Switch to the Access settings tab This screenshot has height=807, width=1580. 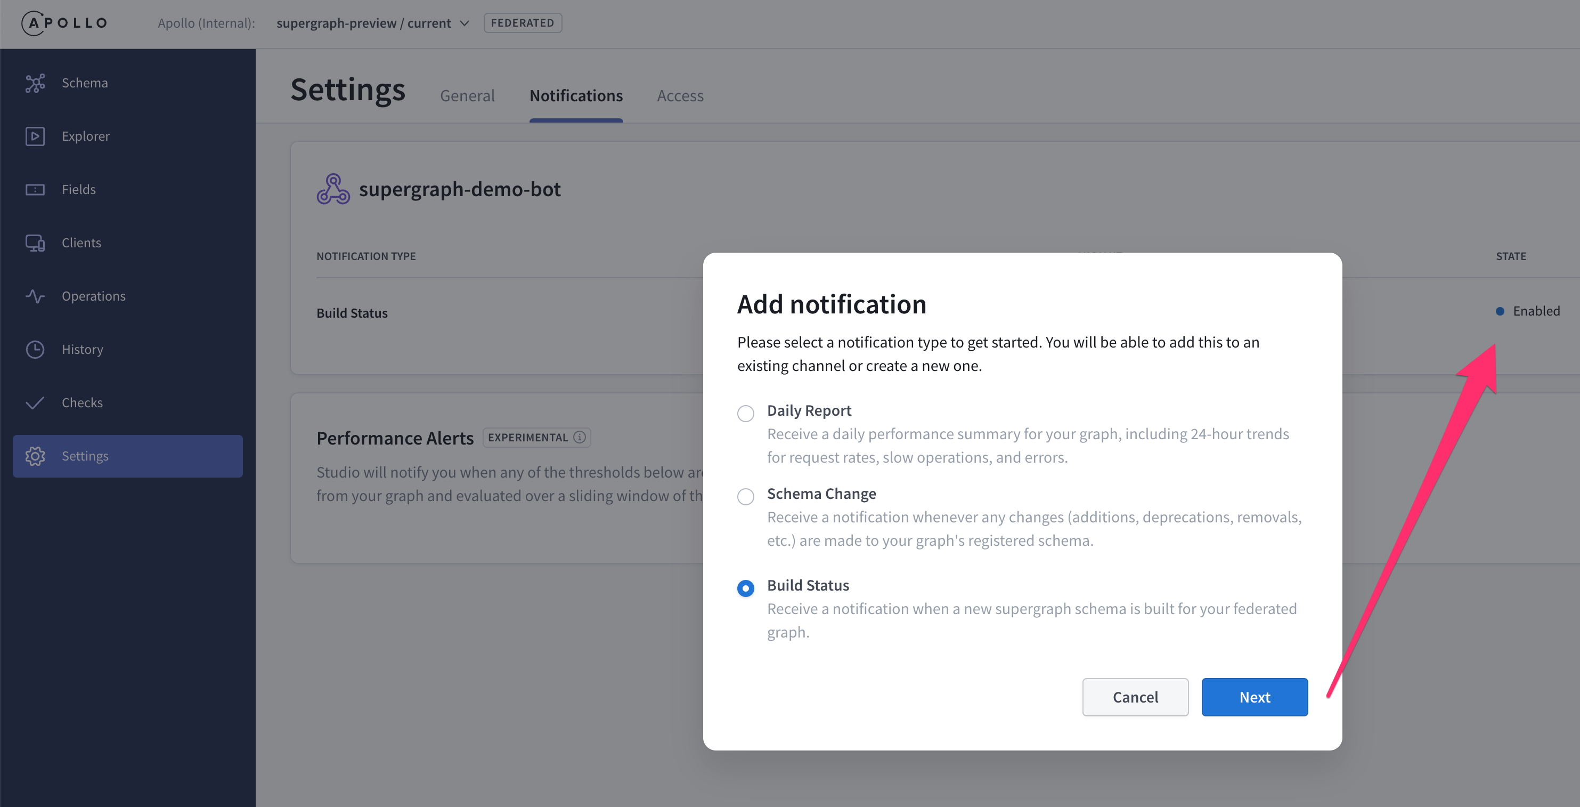[x=680, y=95]
